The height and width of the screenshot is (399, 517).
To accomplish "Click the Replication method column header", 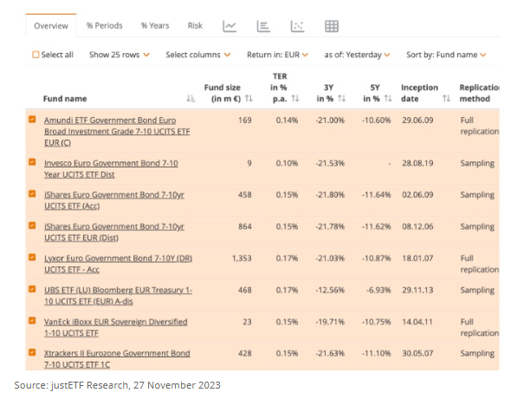I will pyautogui.click(x=480, y=93).
